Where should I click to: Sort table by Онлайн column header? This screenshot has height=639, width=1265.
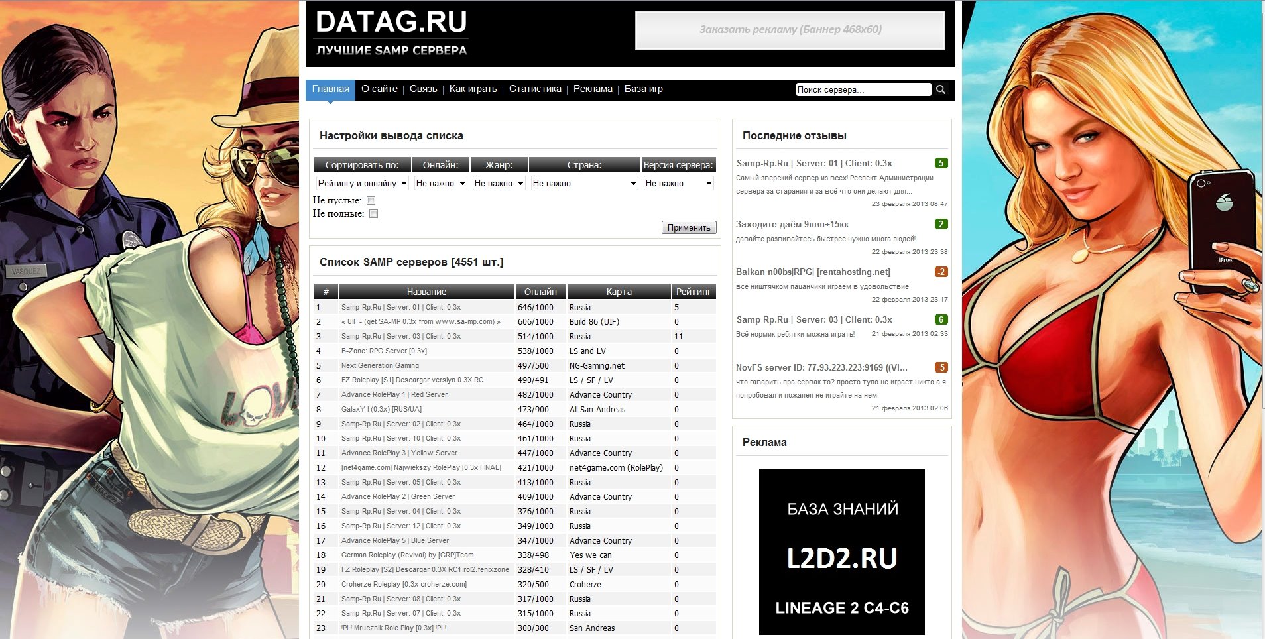[541, 291]
